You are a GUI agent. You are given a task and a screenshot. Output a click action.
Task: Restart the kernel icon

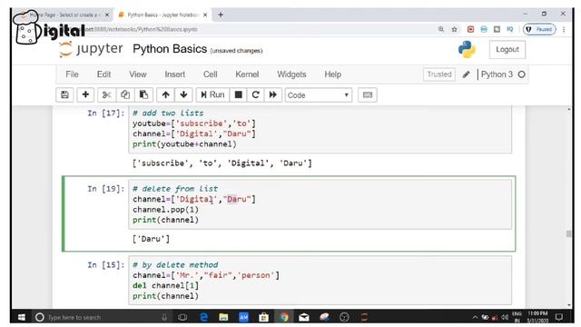click(255, 94)
